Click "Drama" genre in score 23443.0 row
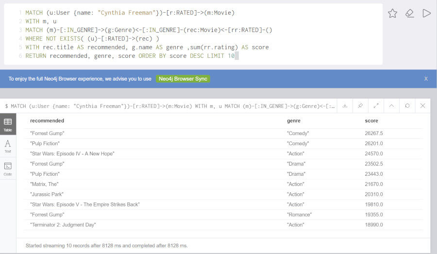The width and height of the screenshot is (437, 254). [296, 174]
